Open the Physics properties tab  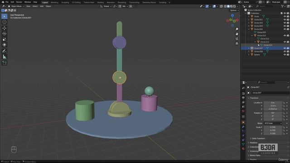point(243,135)
